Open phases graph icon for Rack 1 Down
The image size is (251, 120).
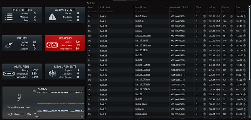click(x=205, y=16)
